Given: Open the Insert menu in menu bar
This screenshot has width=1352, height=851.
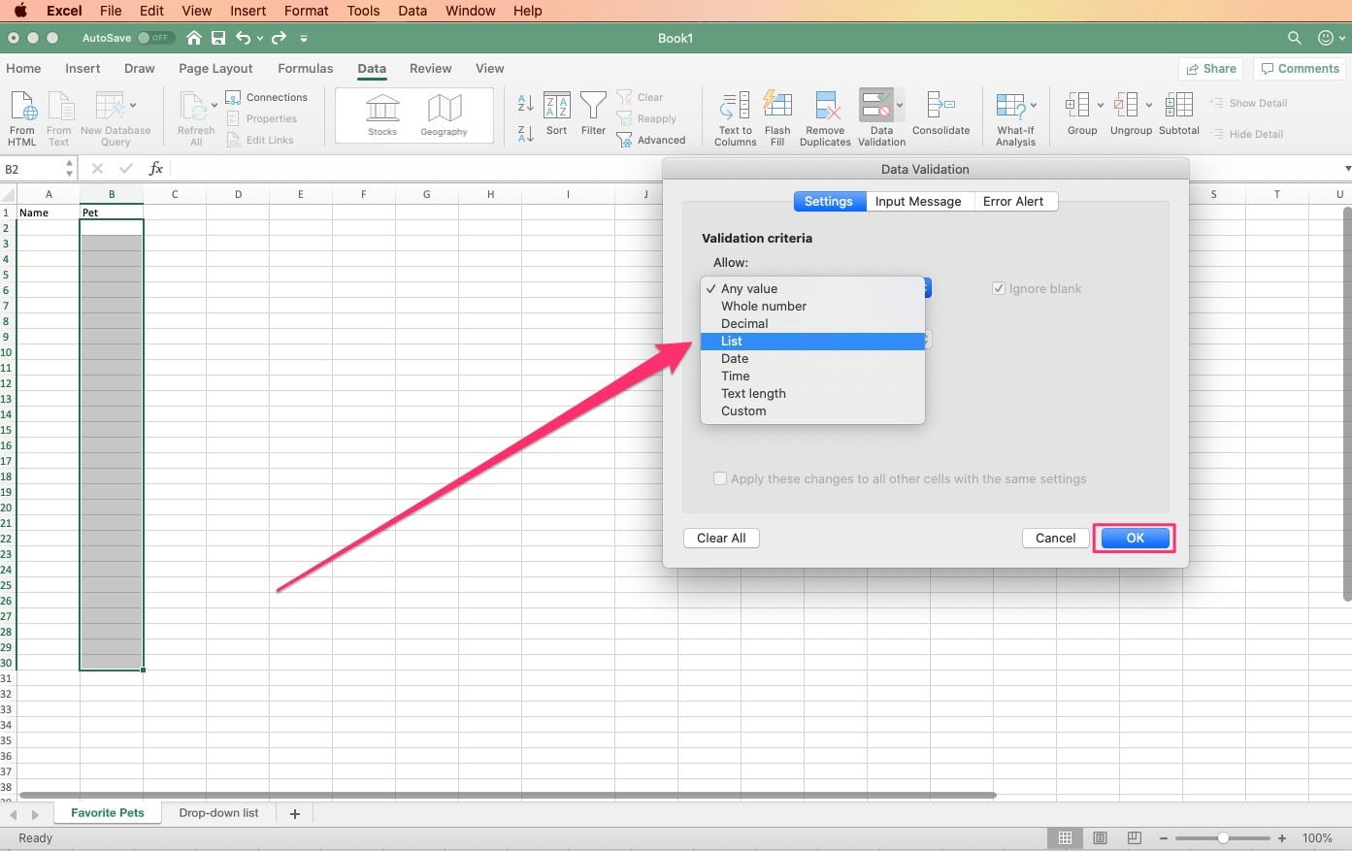Looking at the screenshot, I should (x=247, y=11).
